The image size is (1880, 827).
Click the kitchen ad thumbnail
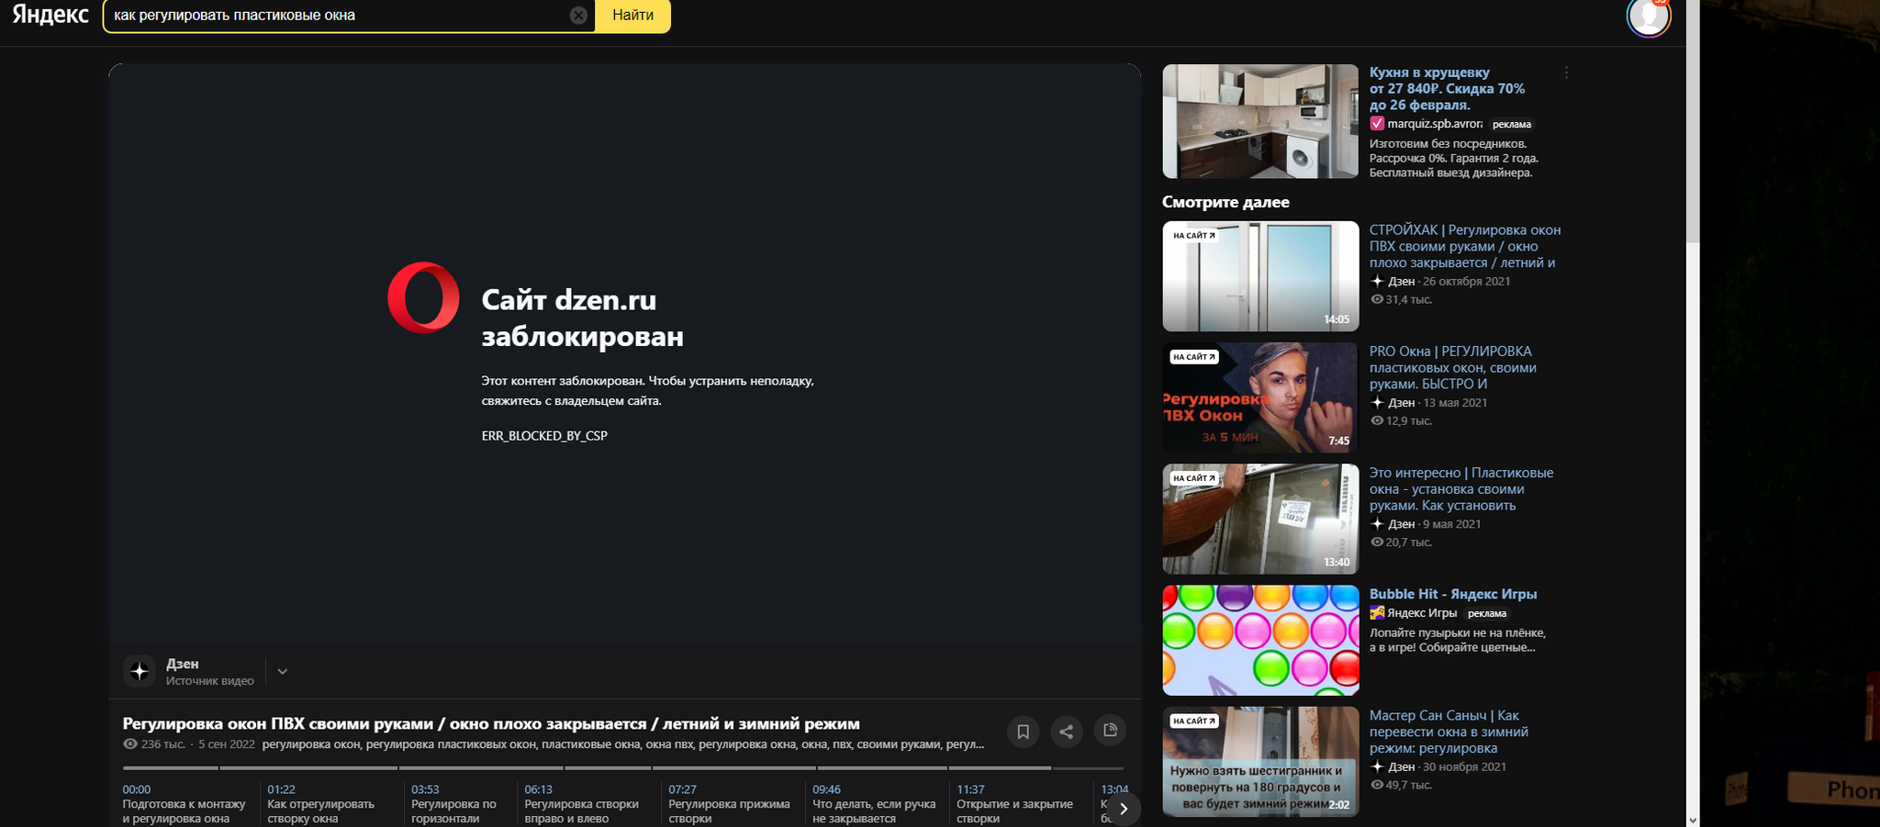1260,121
